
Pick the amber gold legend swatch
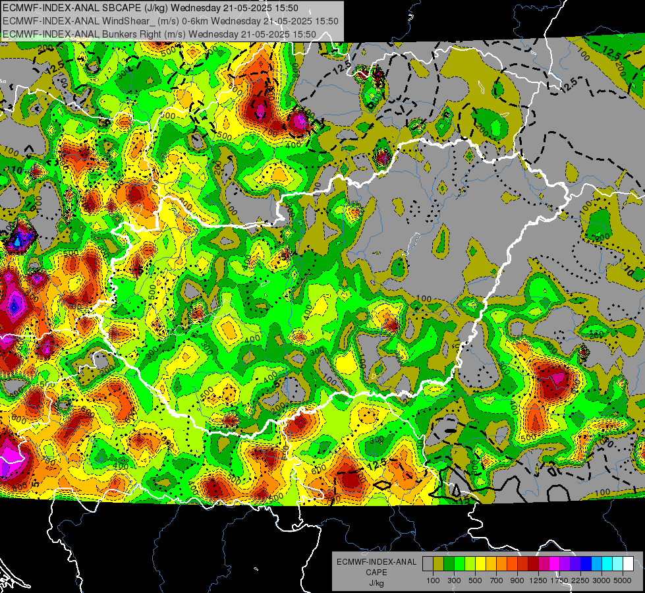[x=491, y=563]
